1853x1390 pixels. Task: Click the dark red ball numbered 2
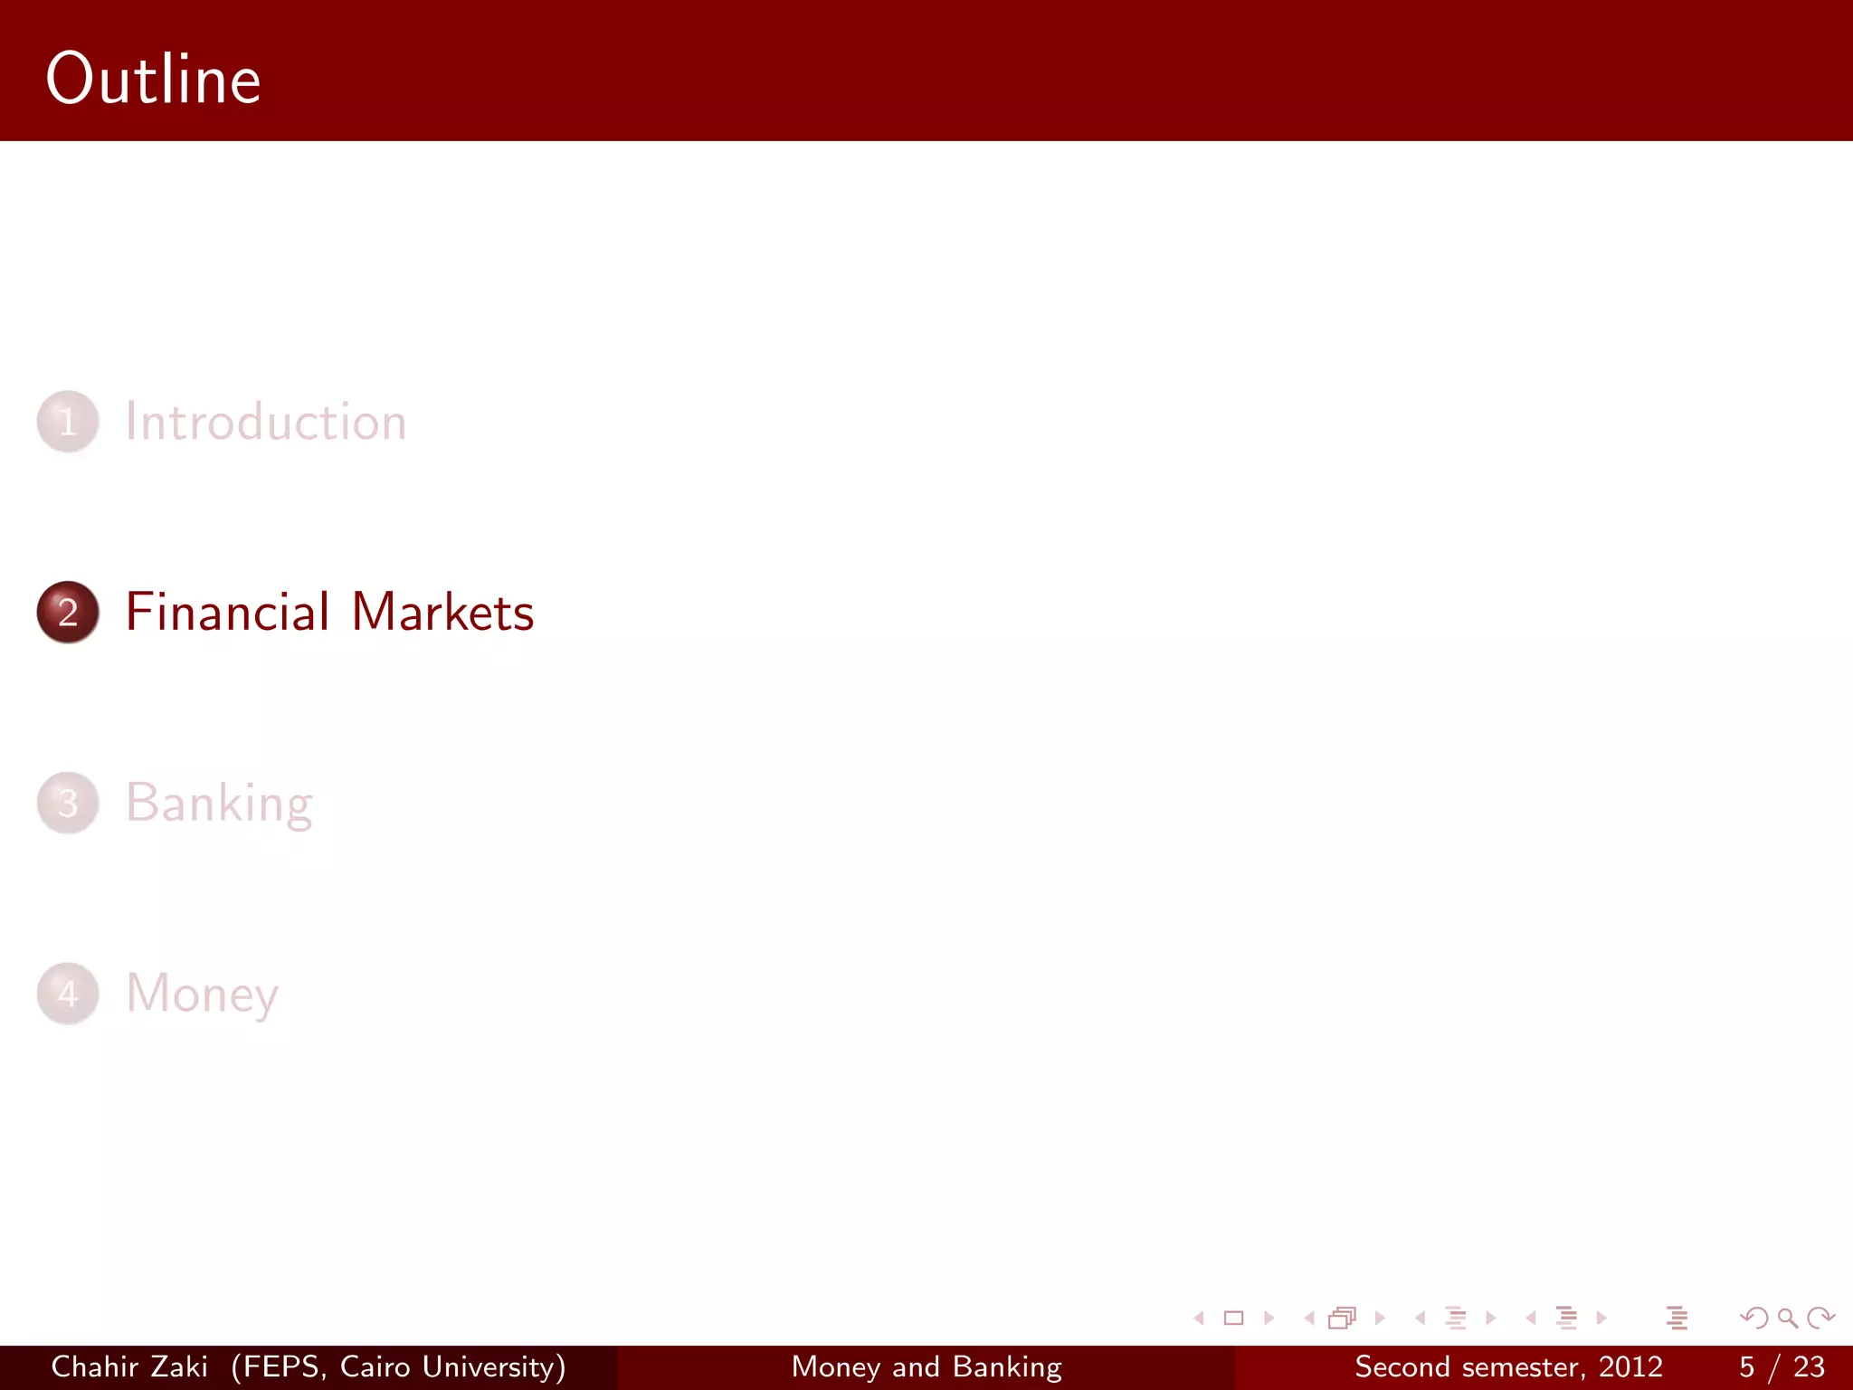[68, 613]
